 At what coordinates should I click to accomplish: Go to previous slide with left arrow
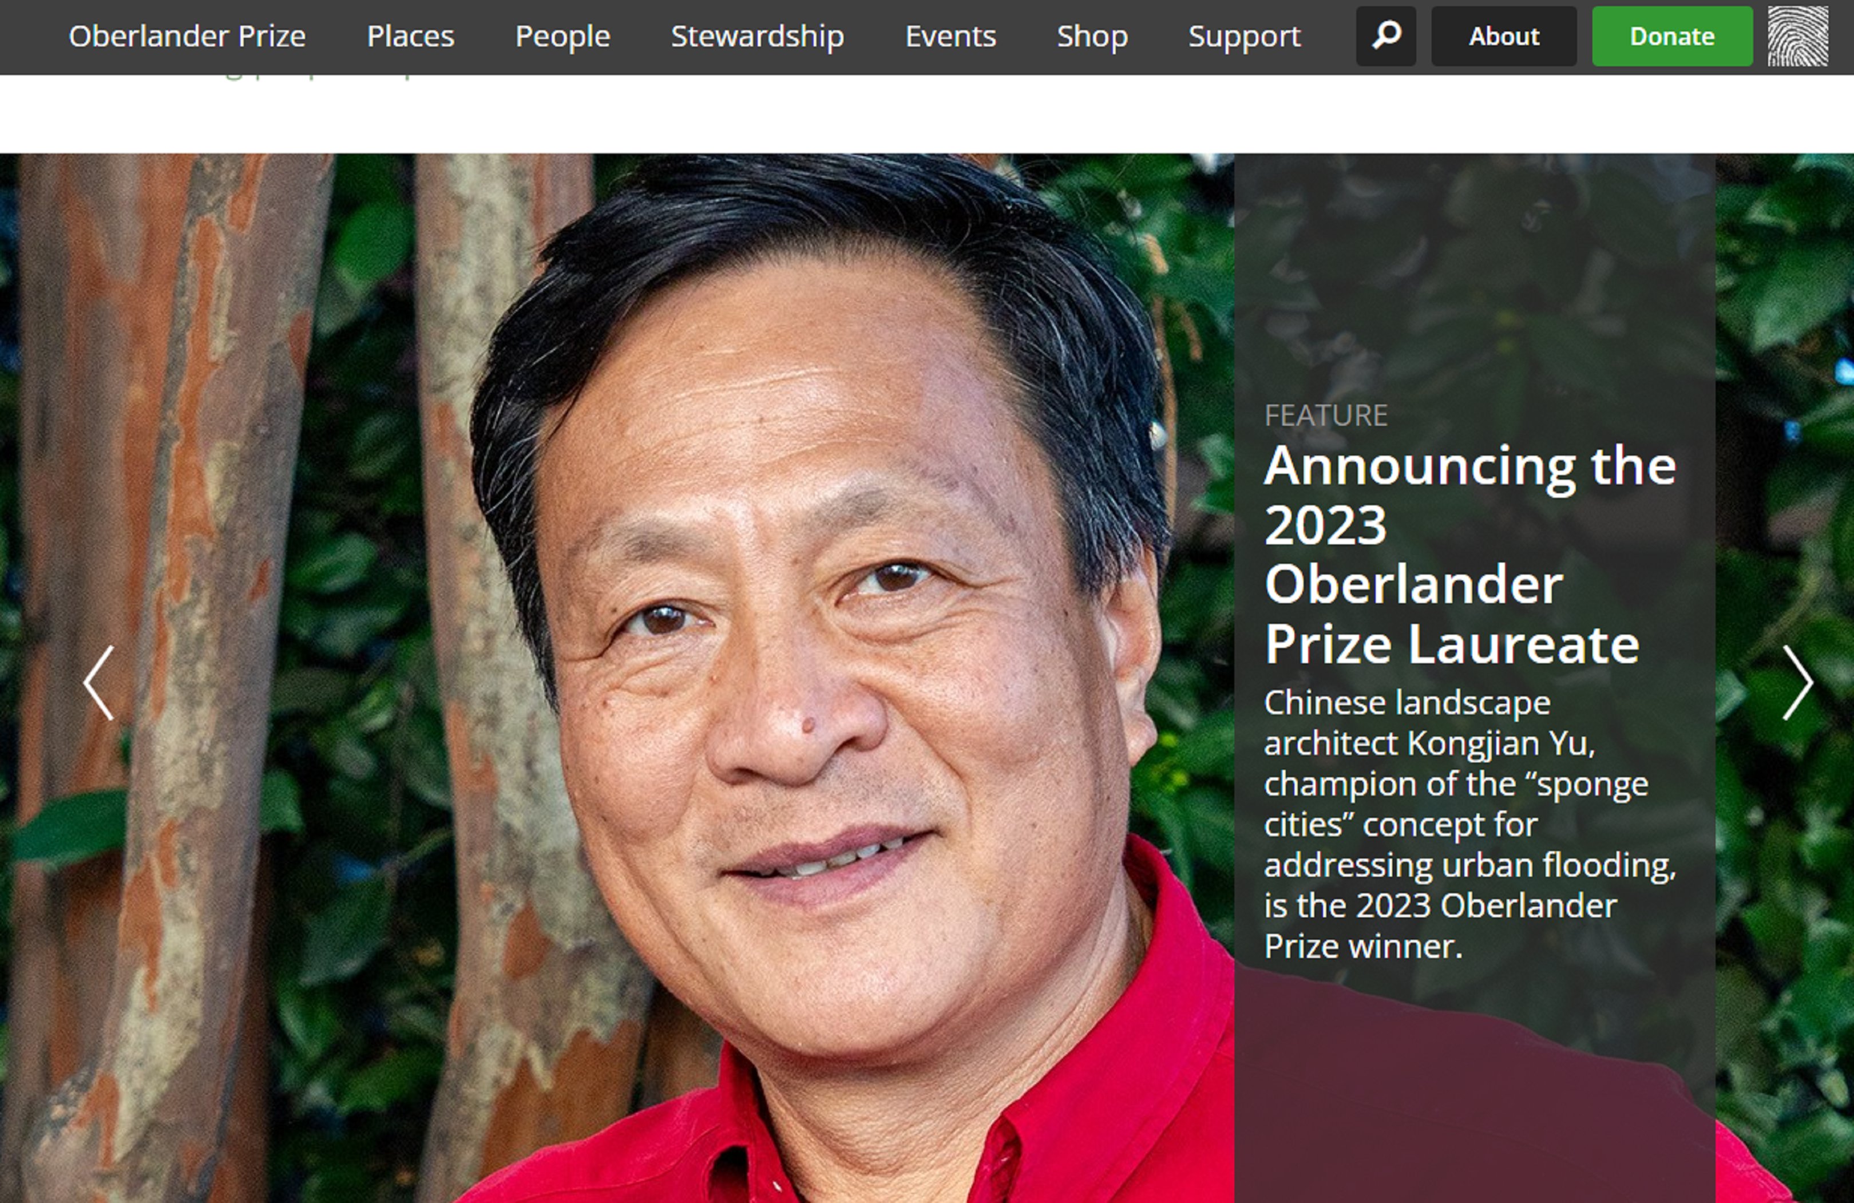(x=99, y=683)
